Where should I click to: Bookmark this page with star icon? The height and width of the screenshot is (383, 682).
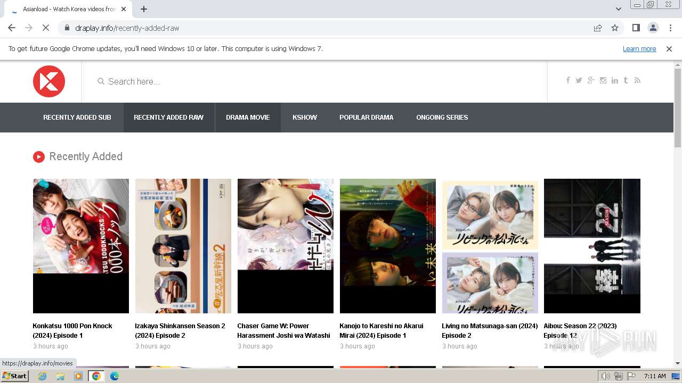615,28
